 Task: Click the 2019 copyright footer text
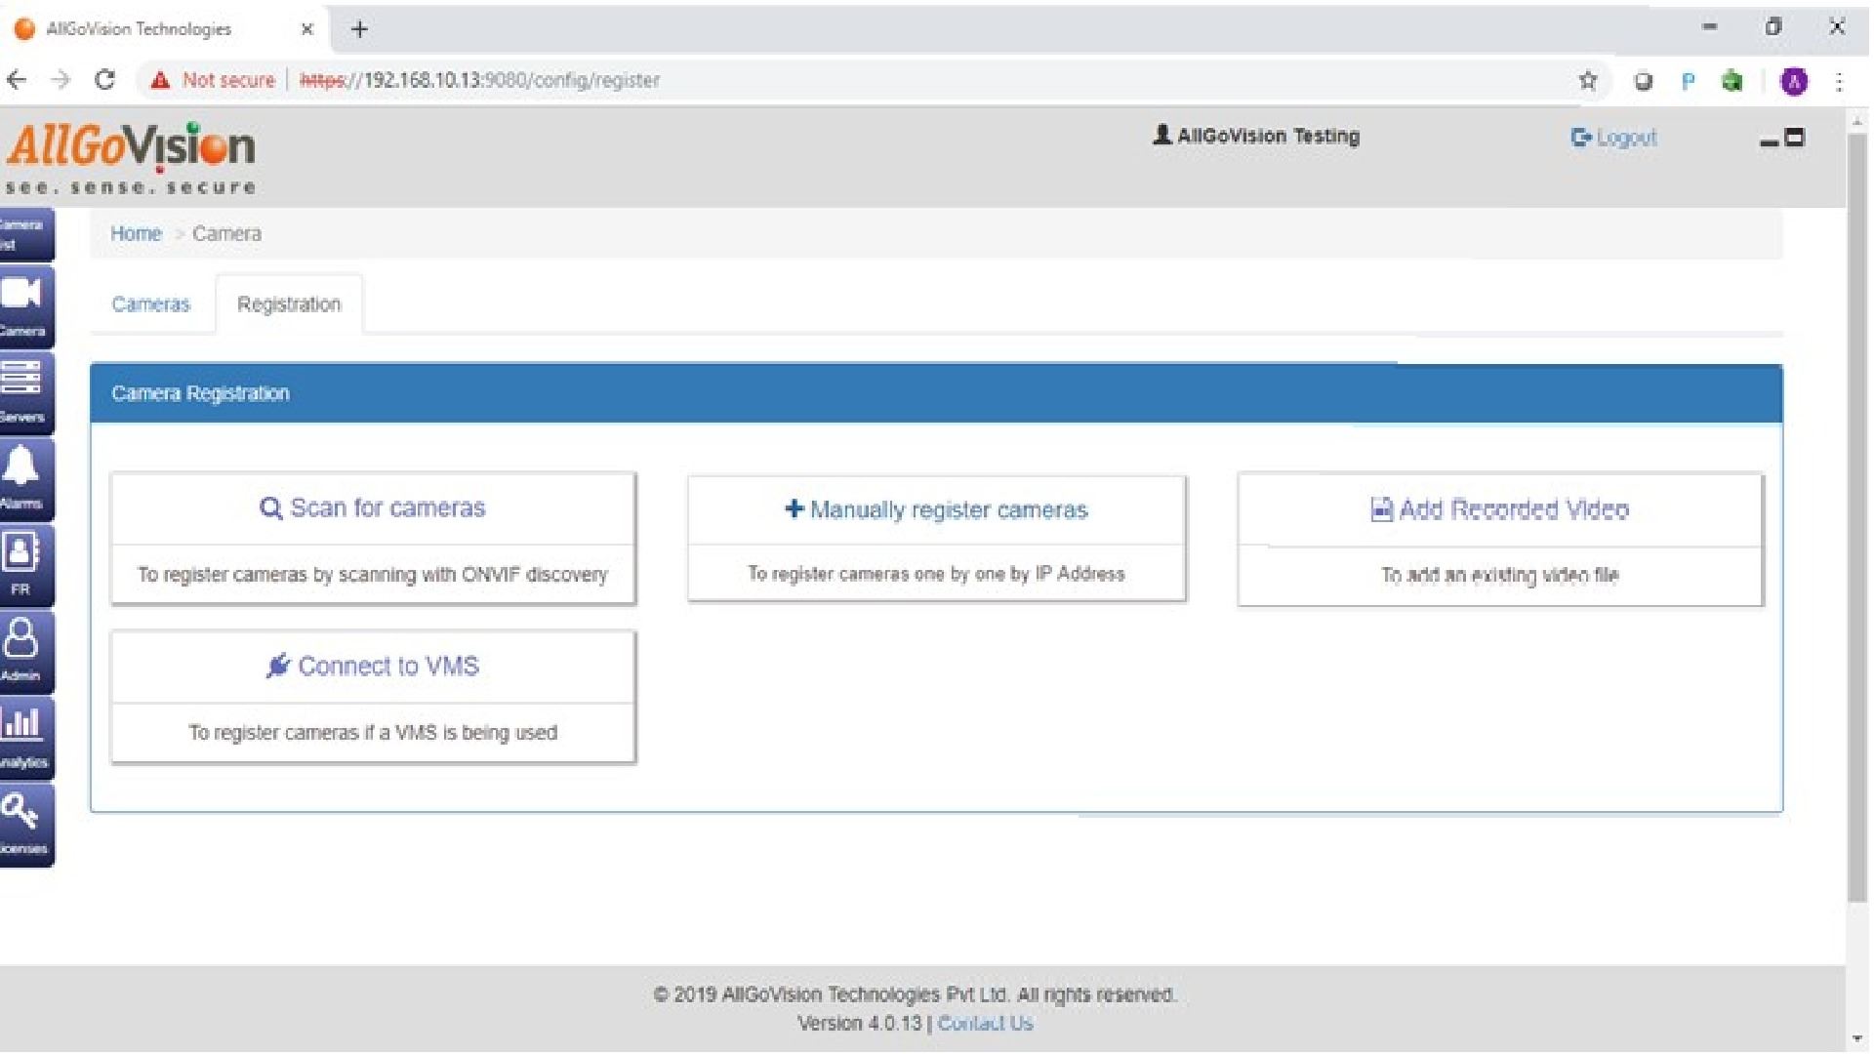pos(915,995)
